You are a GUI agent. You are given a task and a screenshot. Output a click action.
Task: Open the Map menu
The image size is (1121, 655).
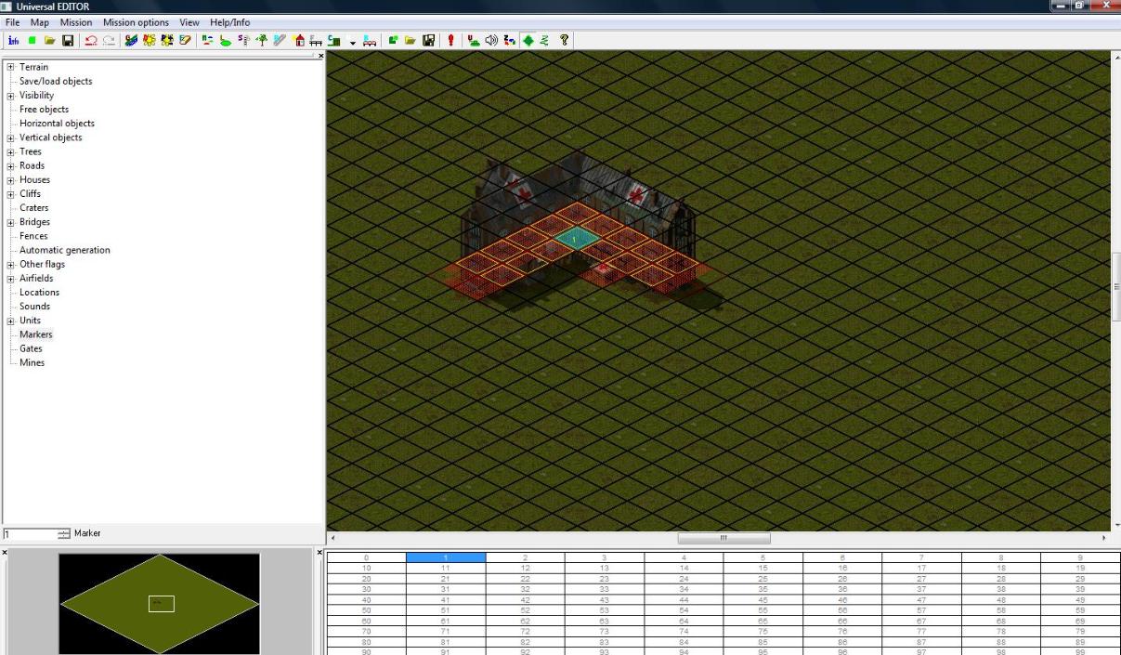[40, 22]
